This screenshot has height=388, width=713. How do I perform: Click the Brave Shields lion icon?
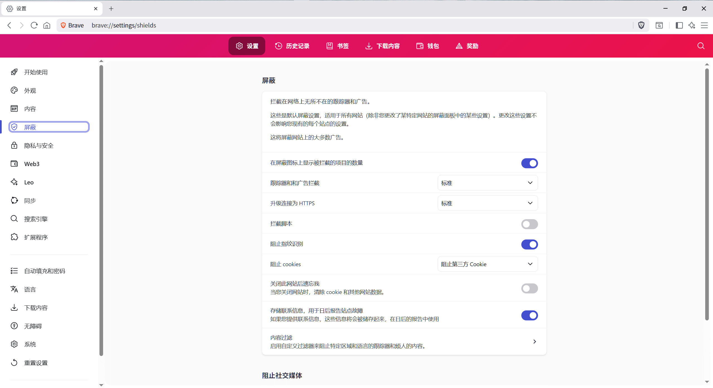pos(641,25)
